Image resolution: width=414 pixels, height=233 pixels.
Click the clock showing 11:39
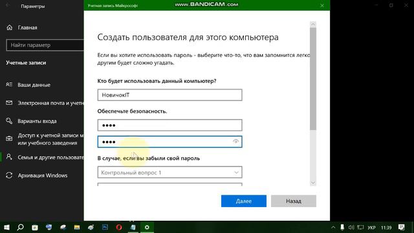click(386, 227)
